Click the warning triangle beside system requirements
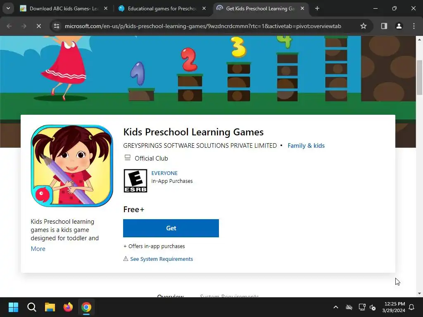This screenshot has width=423, height=317. [x=126, y=259]
